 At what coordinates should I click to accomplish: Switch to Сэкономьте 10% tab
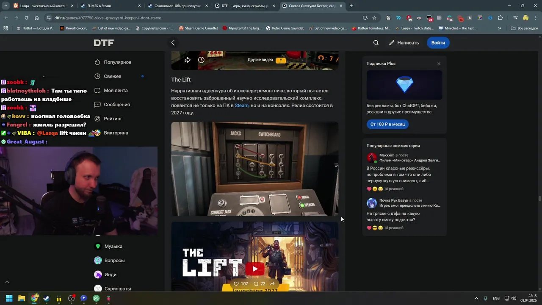tap(178, 6)
